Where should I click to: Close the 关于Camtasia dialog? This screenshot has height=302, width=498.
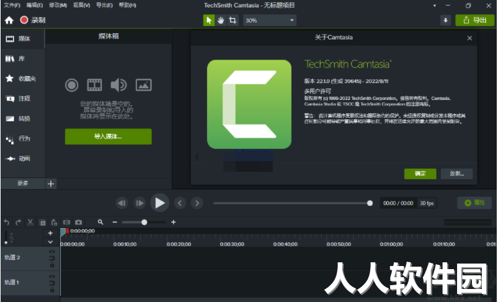coord(469,38)
